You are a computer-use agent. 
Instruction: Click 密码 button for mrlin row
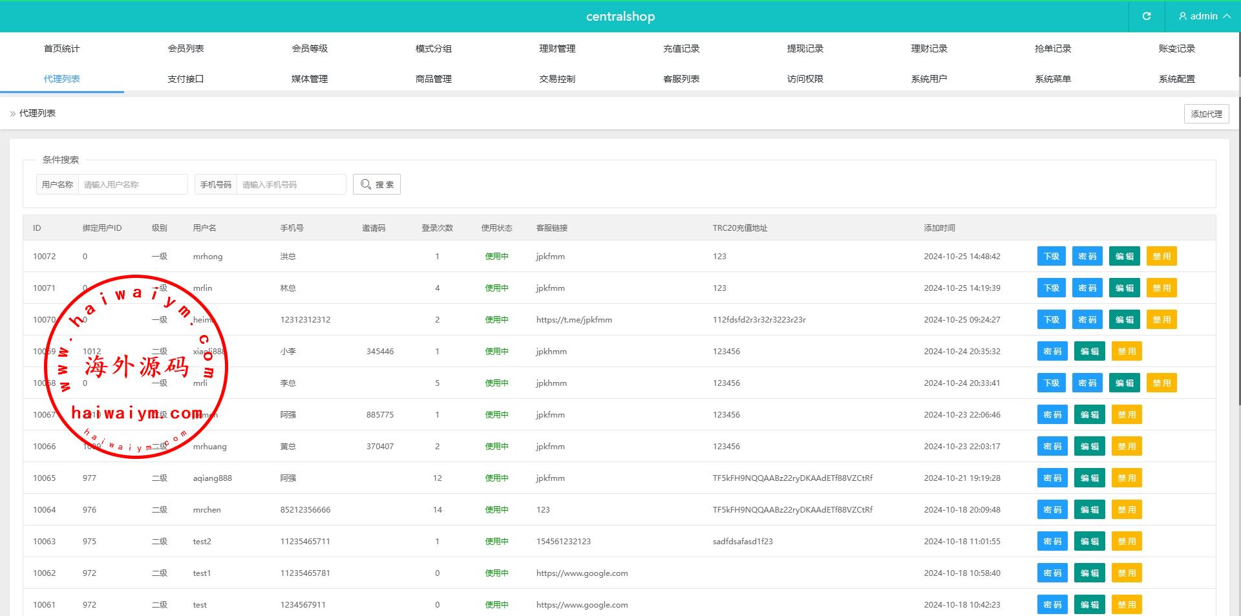click(x=1087, y=288)
